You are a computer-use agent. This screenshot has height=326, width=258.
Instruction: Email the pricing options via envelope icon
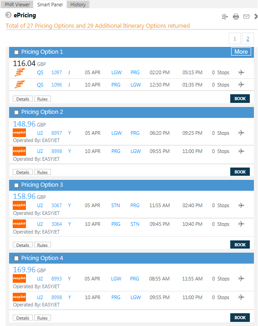[x=246, y=16]
